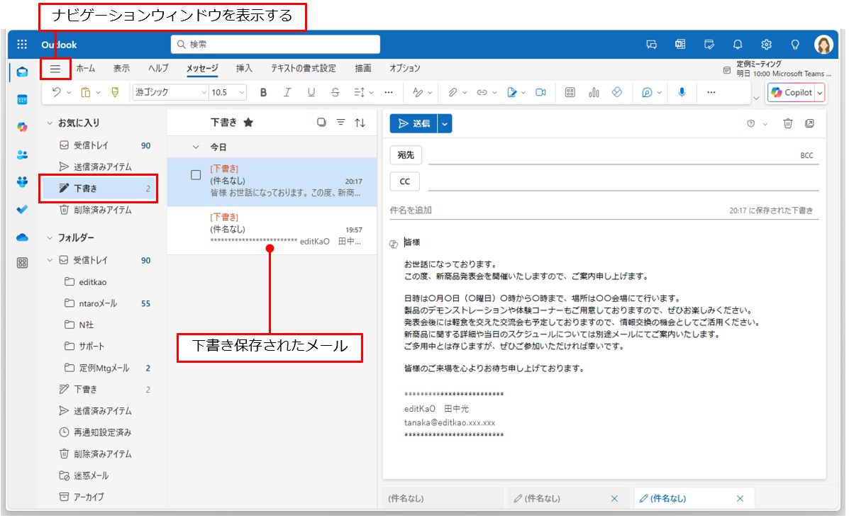
Task: Click the poll chart icon in ribbon
Action: [x=594, y=92]
